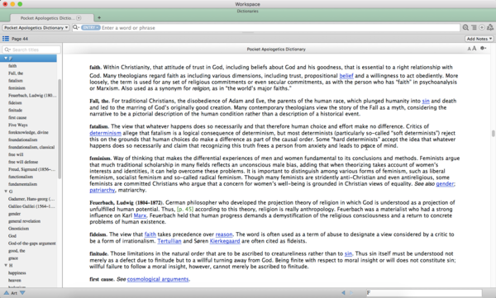This screenshot has width=496, height=298.
Task: Open the 'cosmological arguments' link
Action: click(158, 279)
